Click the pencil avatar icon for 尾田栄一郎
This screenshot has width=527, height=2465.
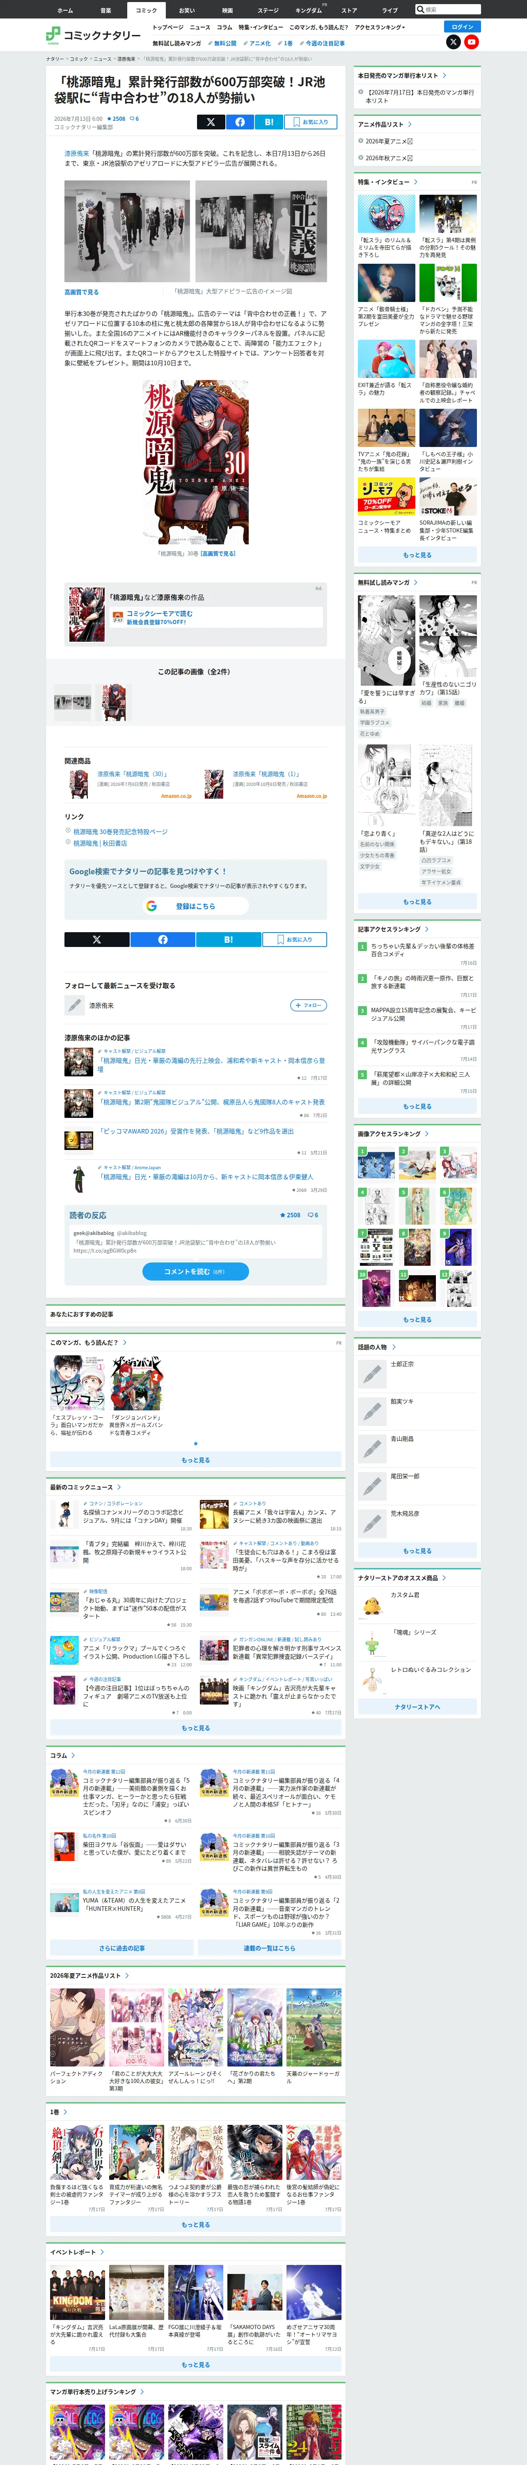tap(371, 1486)
